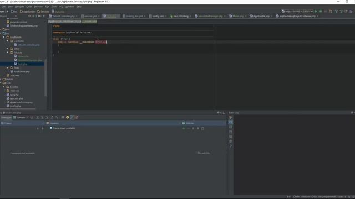Click the green Debug bug icon
The image size is (355, 199).
pos(321,11)
